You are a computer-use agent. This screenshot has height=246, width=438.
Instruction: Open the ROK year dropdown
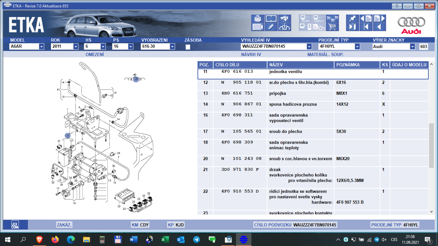(76, 47)
